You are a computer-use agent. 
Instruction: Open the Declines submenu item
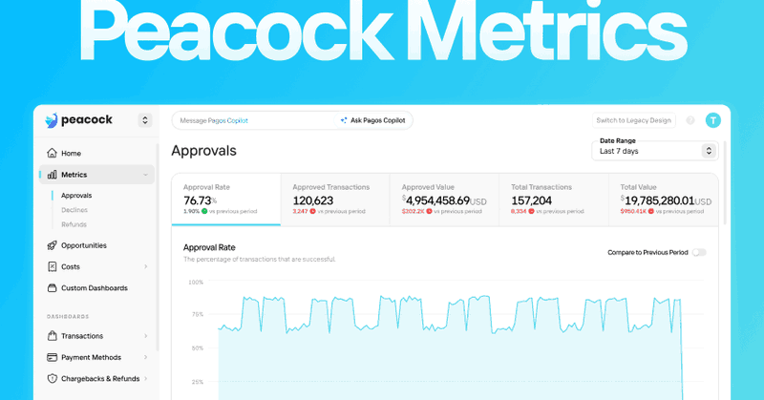(74, 210)
